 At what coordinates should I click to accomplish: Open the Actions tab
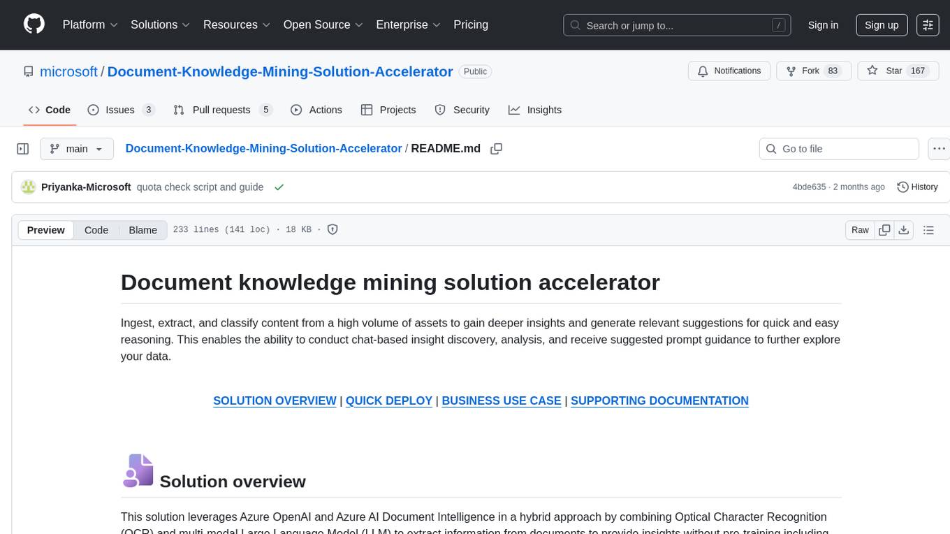316,110
